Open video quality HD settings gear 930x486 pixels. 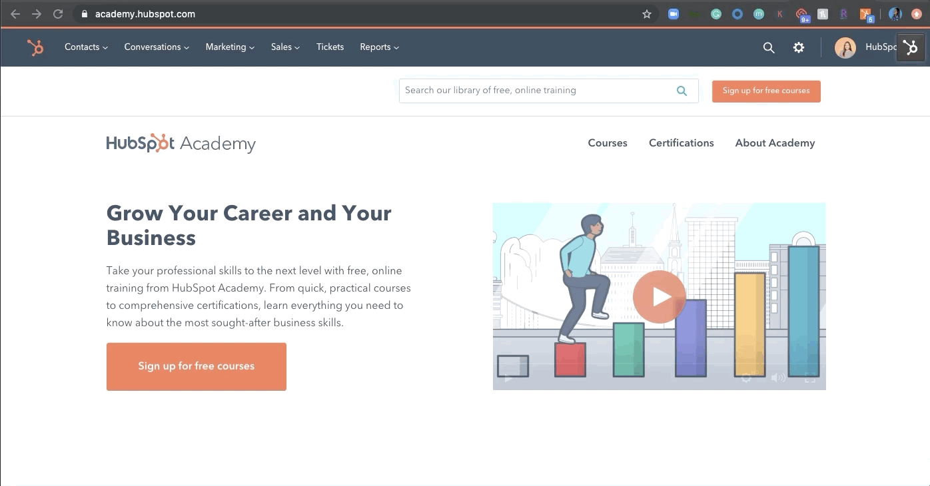(747, 377)
